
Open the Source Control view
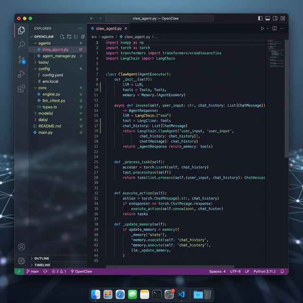pos(21,60)
